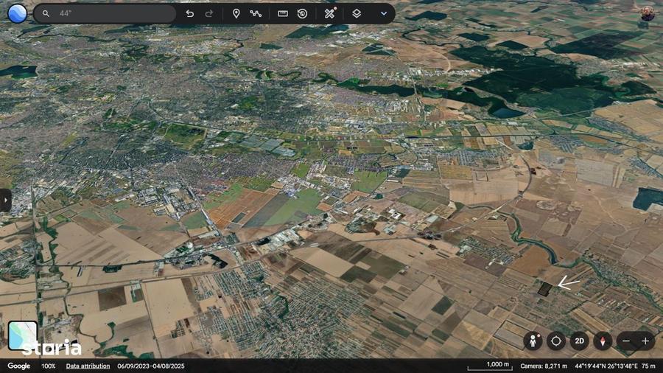Open the map style thumbnail
This screenshot has height=373, width=663.
[22, 335]
